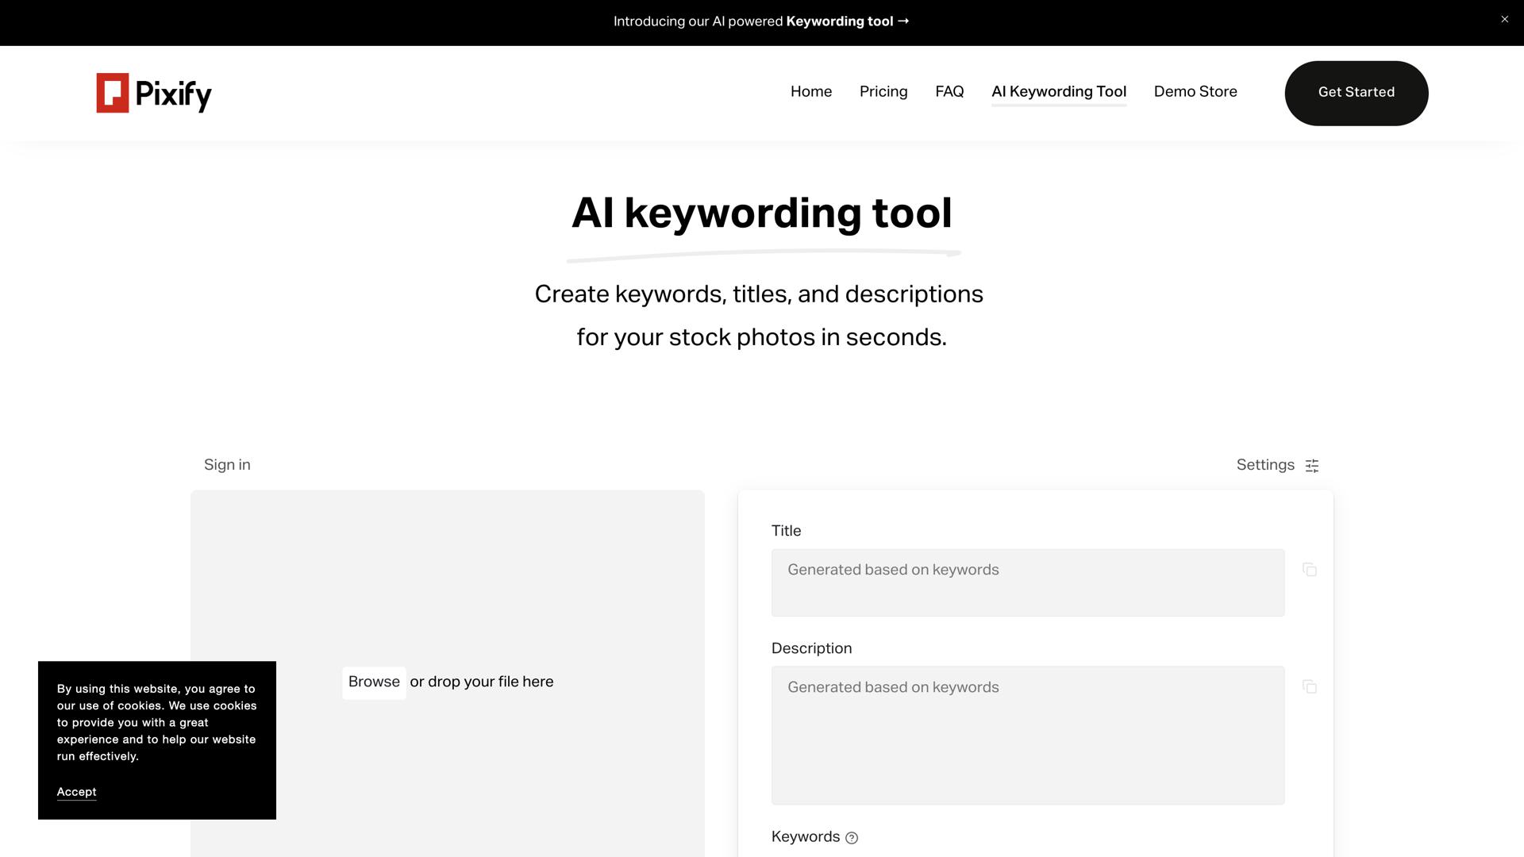Click the Pixify logo icon
1524x857 pixels.
click(111, 93)
